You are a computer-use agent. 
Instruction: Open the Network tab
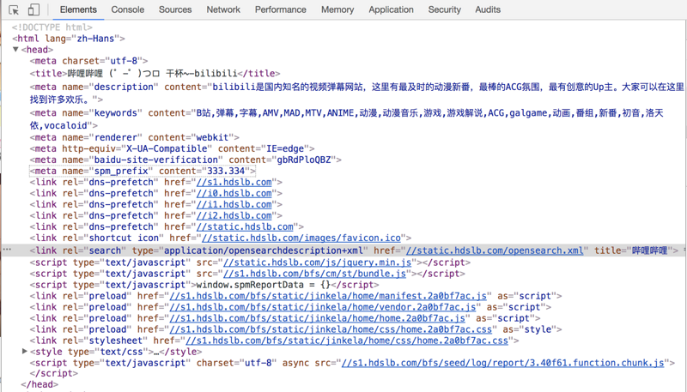pyautogui.click(x=223, y=9)
